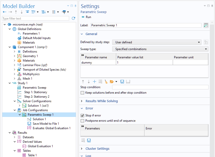Select Global Evaluation 1 under Derived Values
The width and height of the screenshot is (215, 157).
(x=40, y=146)
